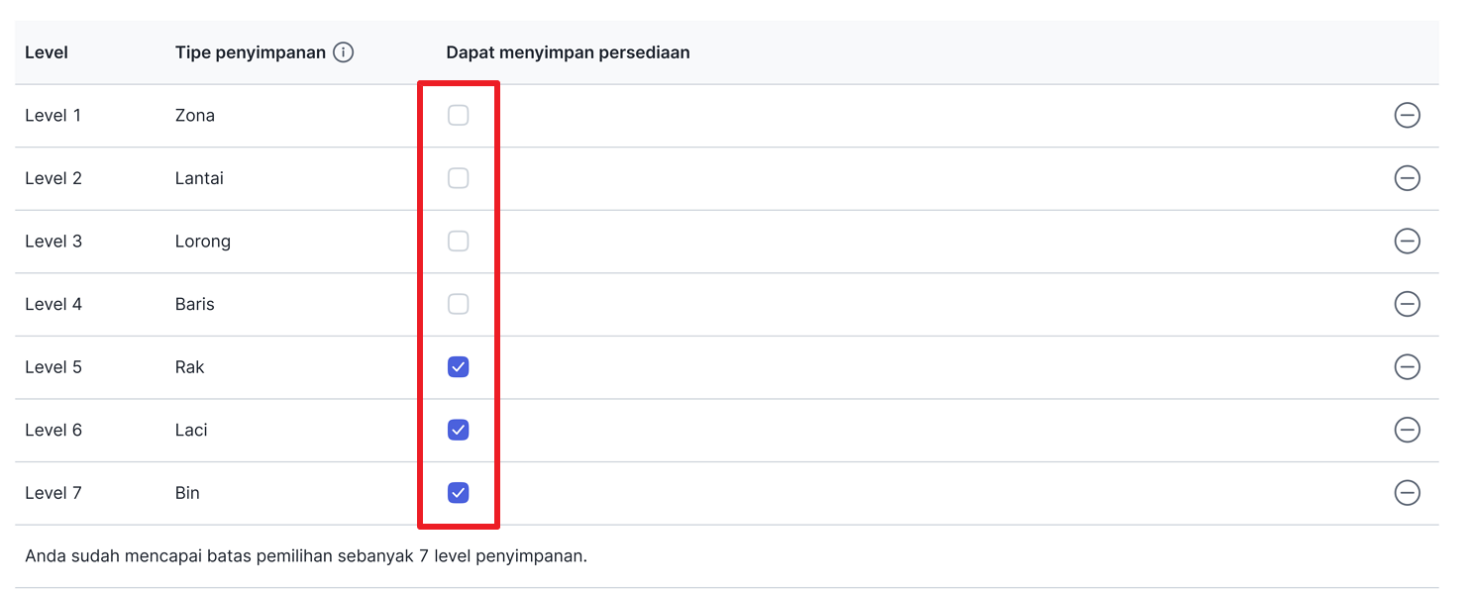
Task: Click the Level 7 row label
Action: coord(53,493)
